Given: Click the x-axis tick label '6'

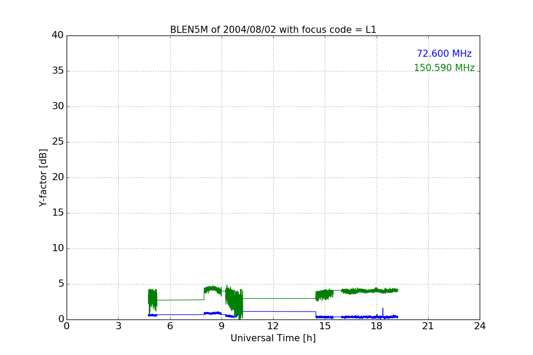Looking at the screenshot, I should click(x=170, y=326).
